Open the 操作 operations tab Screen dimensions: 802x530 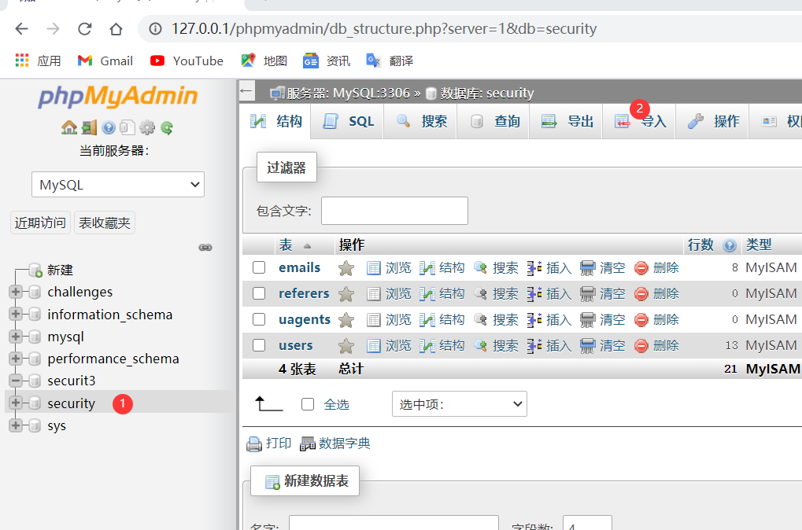712,122
